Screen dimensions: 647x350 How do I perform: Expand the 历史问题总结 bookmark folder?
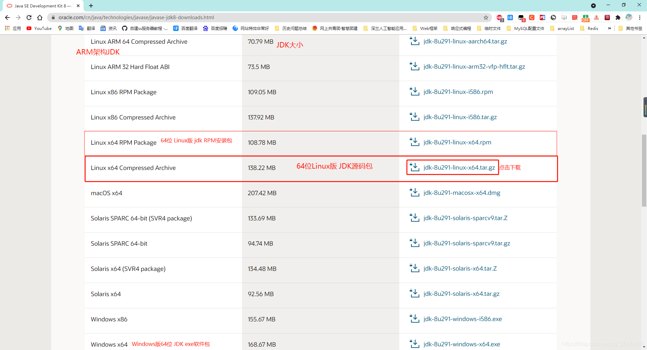(290, 28)
